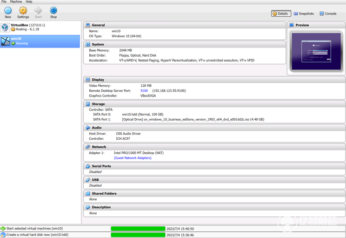
Task: Open the File menu
Action: pos(4,2)
